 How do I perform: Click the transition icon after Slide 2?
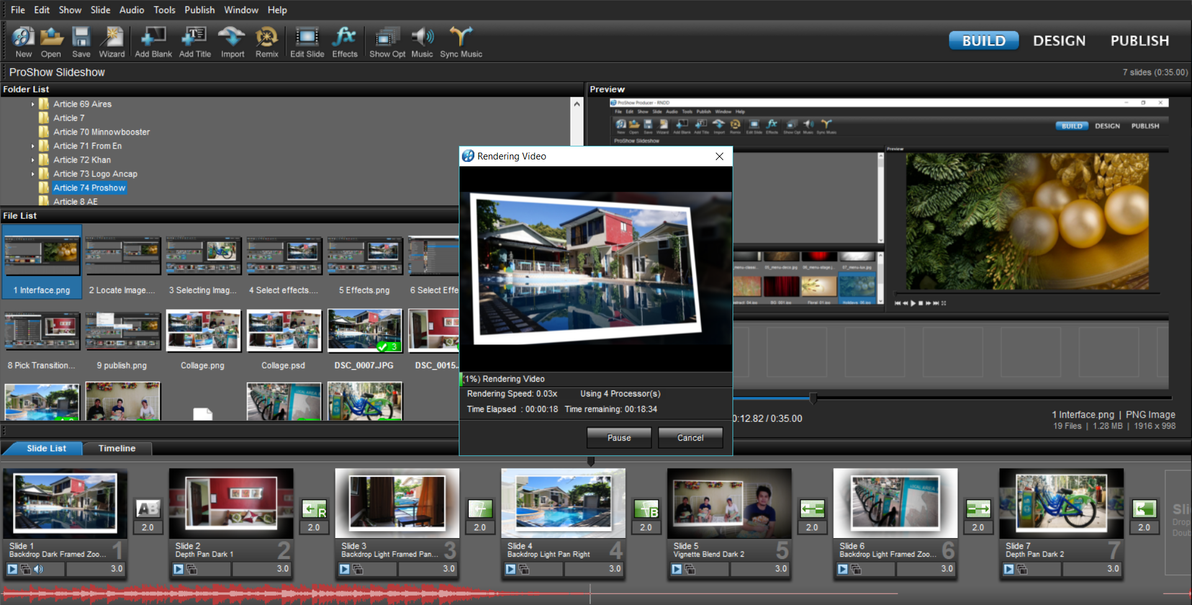[x=314, y=509]
